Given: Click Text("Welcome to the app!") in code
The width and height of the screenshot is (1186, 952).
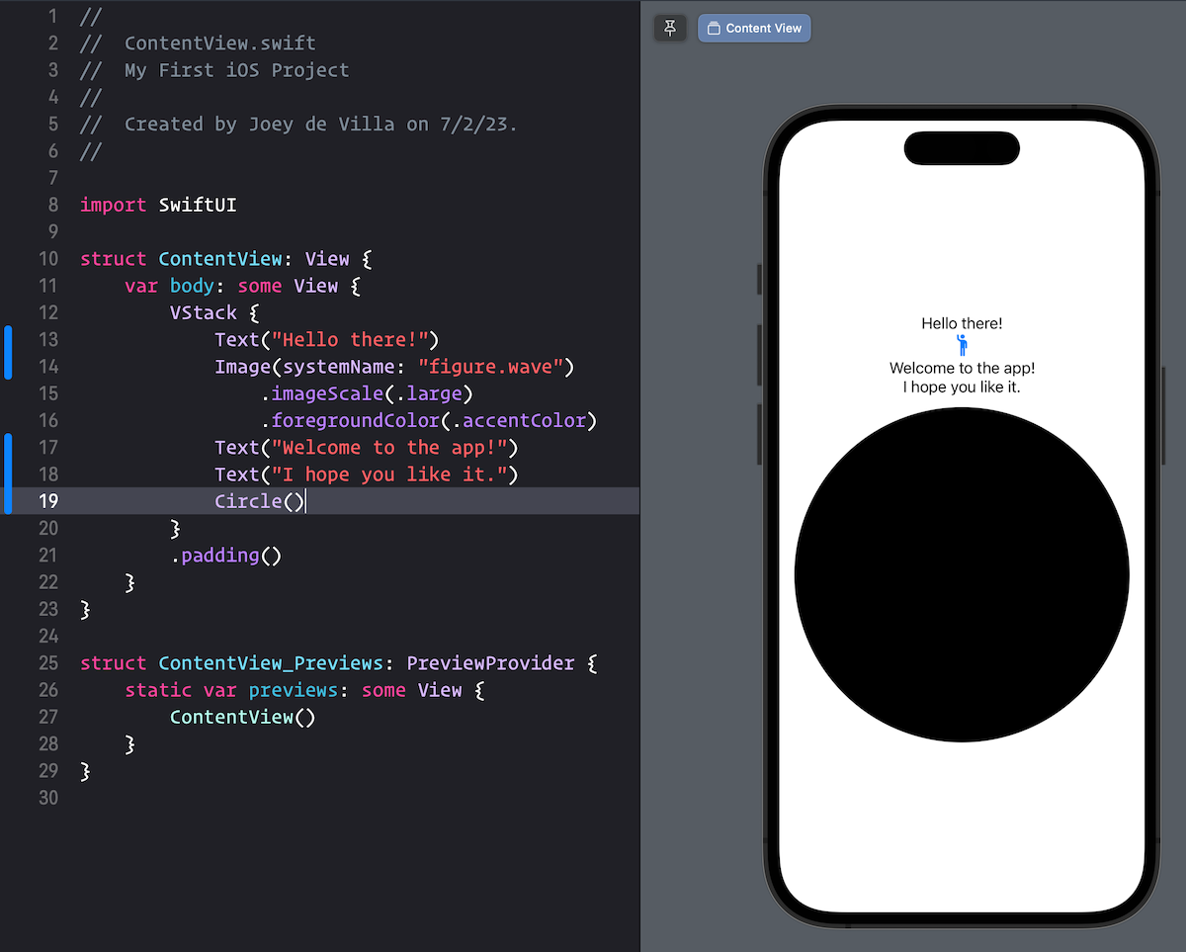Looking at the screenshot, I should tap(367, 447).
